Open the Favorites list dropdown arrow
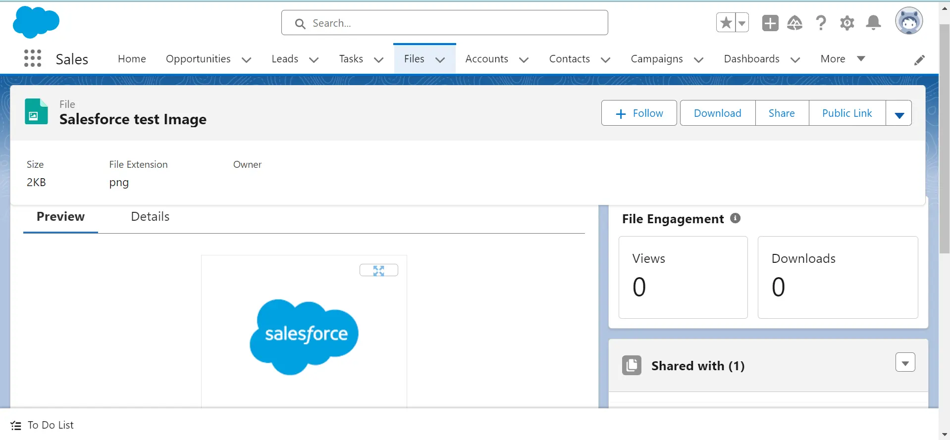This screenshot has width=950, height=440. 742,23
